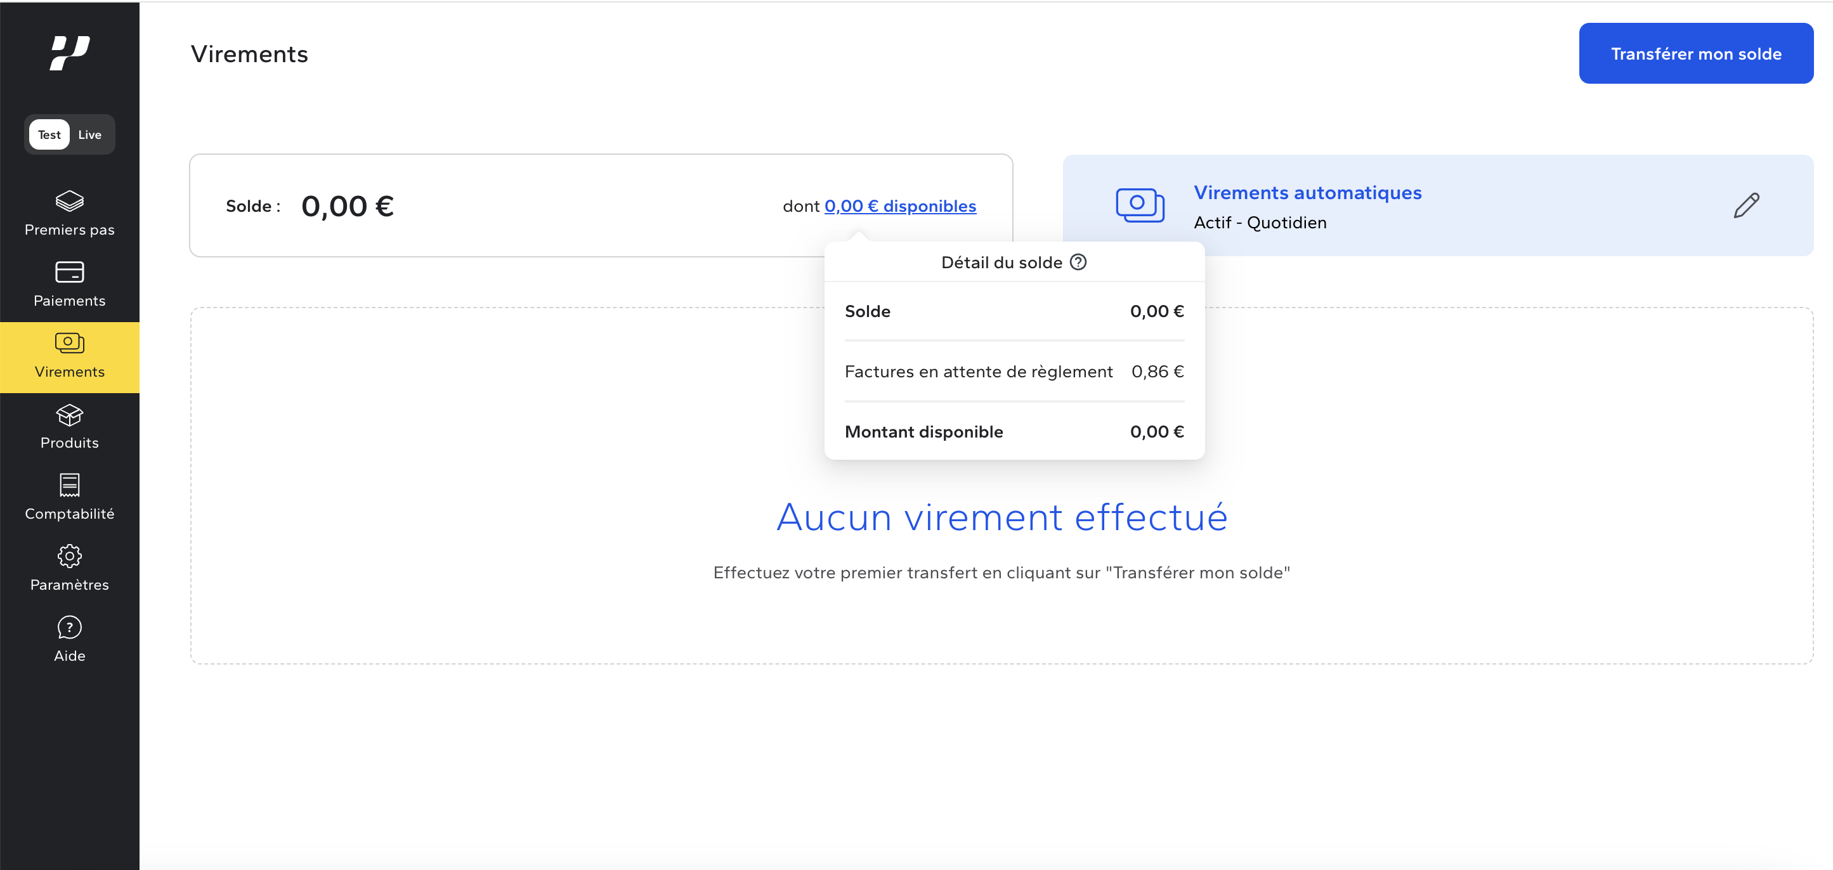Viewport: 1833px width, 870px height.
Task: Open the 0,00 € disponibles link
Action: [900, 206]
